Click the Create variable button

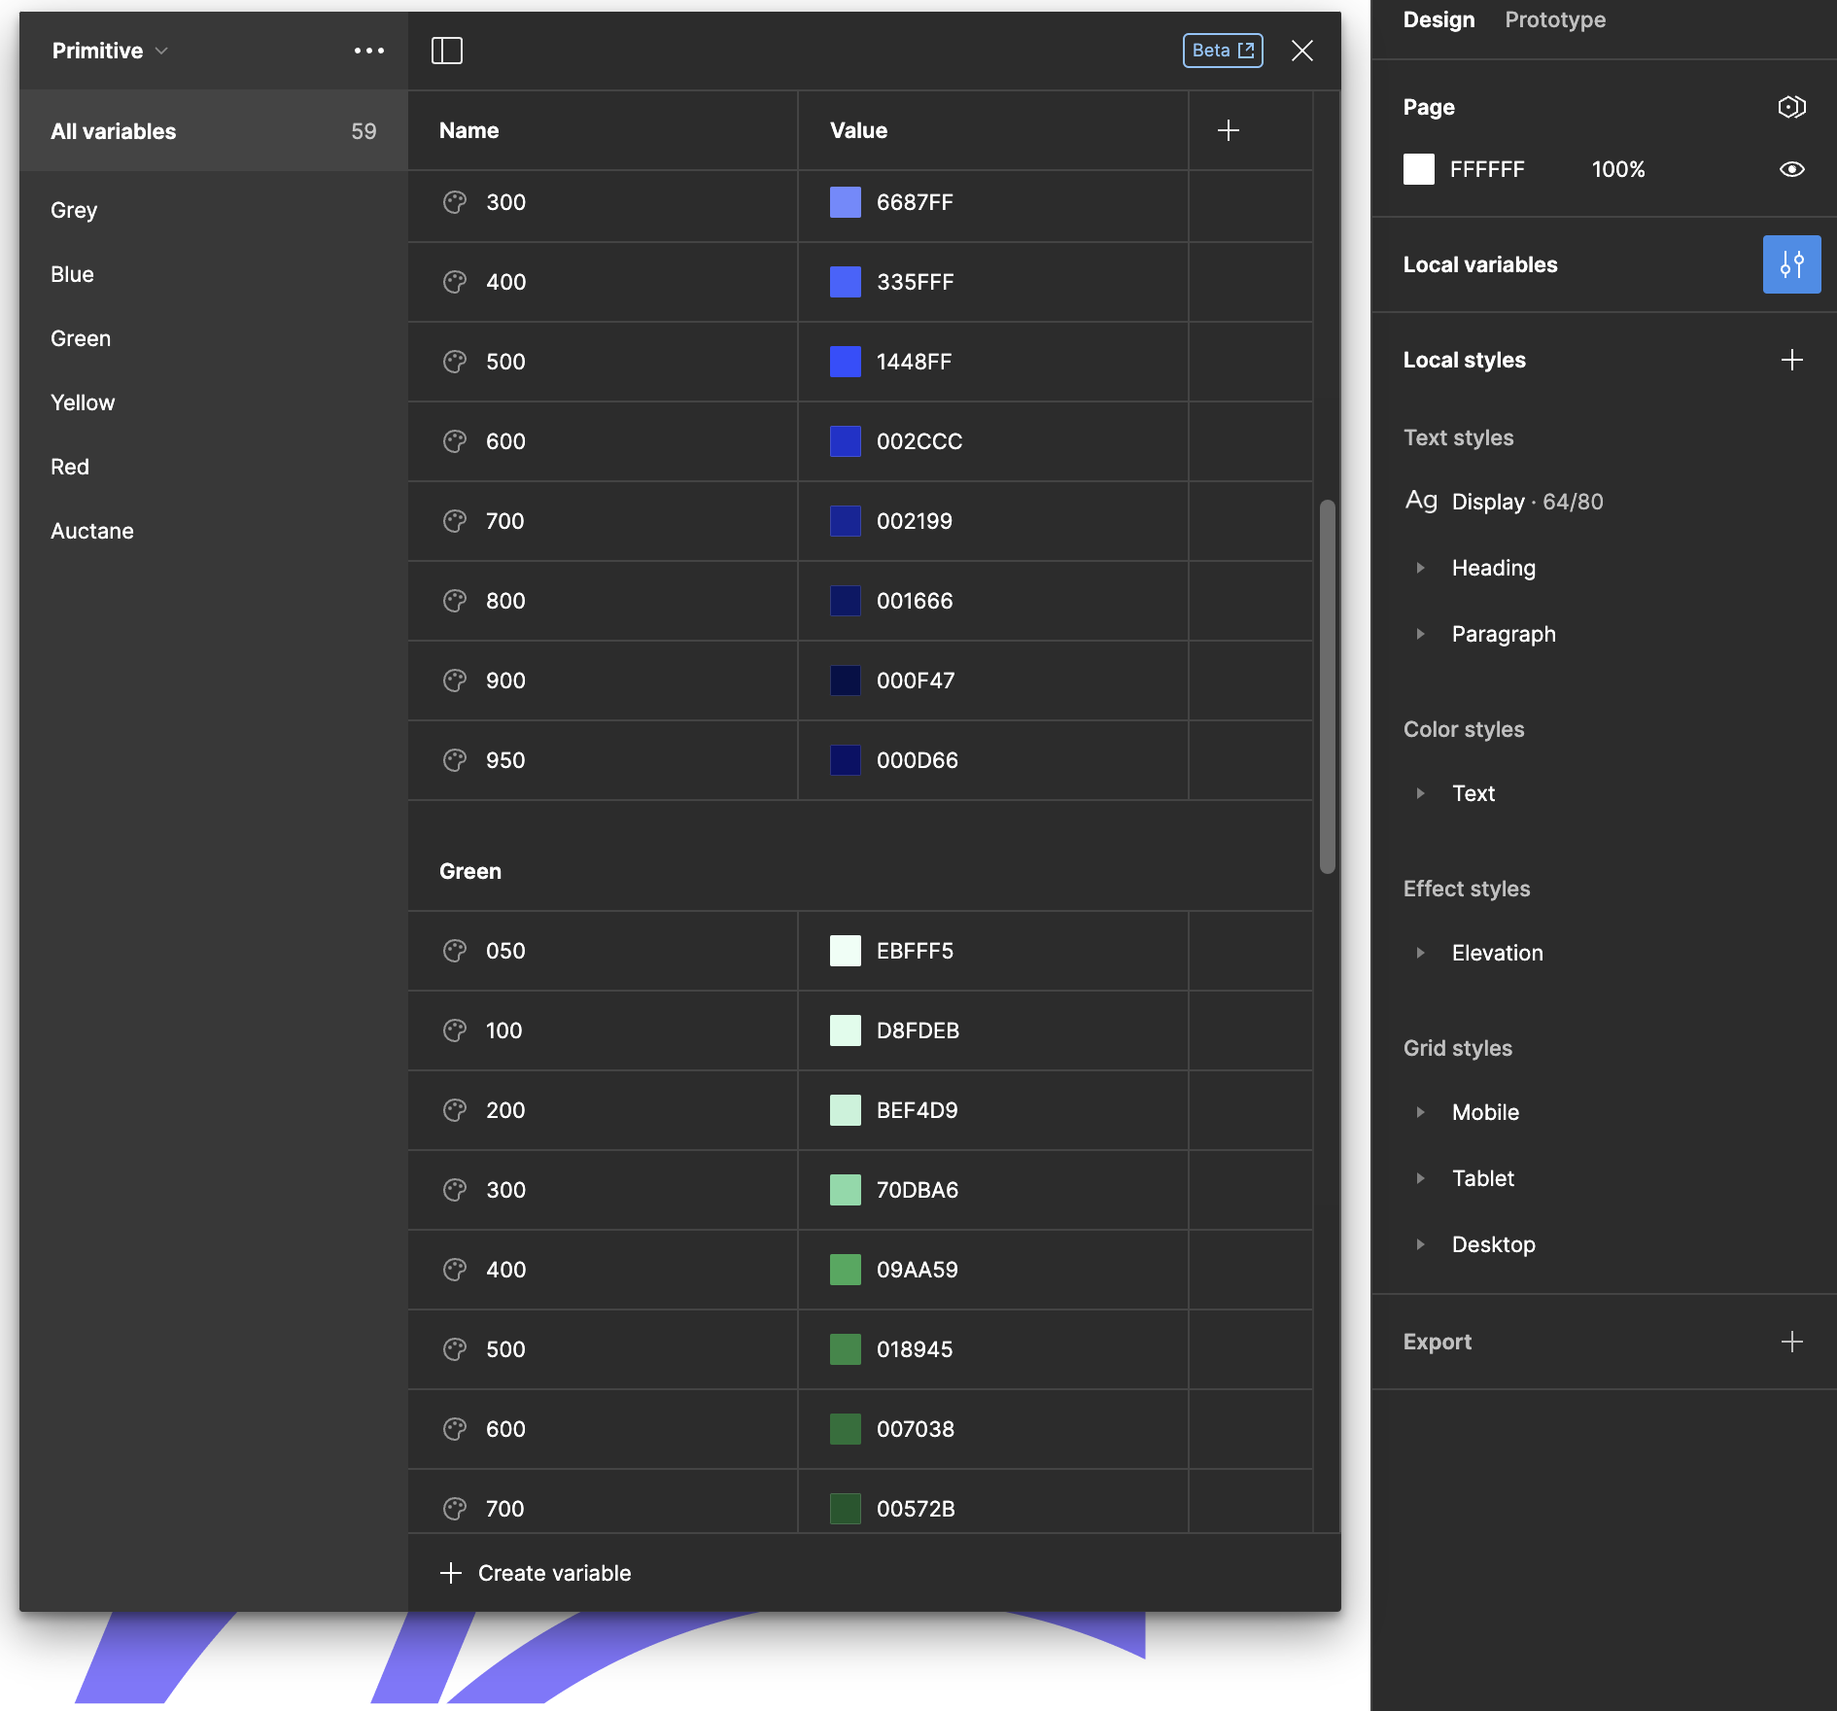click(x=536, y=1572)
